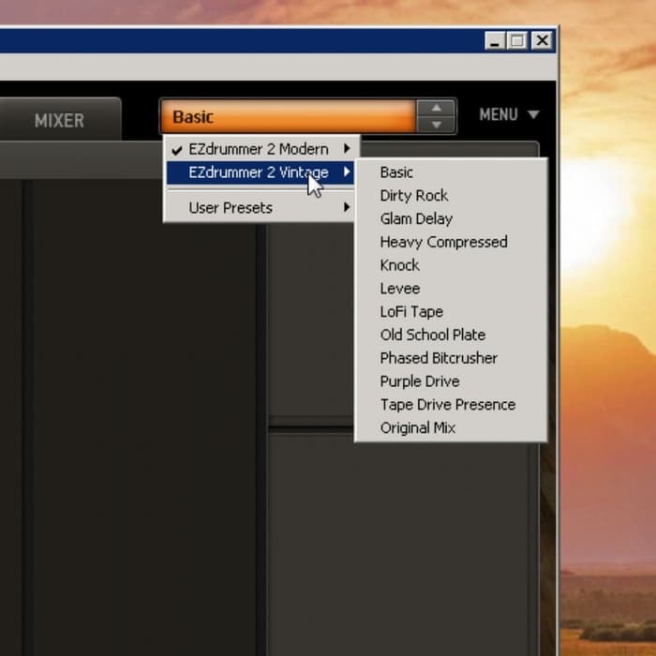Minimize the application window
This screenshot has width=656, height=656.
pos(495,40)
